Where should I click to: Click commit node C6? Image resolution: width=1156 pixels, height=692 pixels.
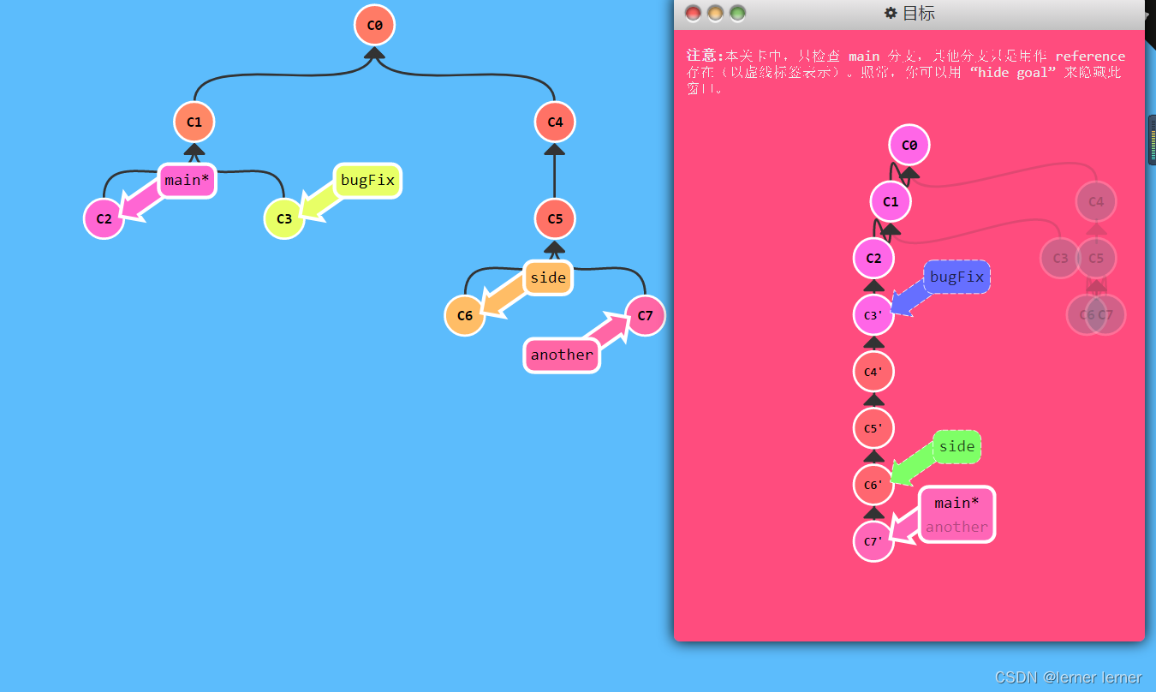(465, 315)
